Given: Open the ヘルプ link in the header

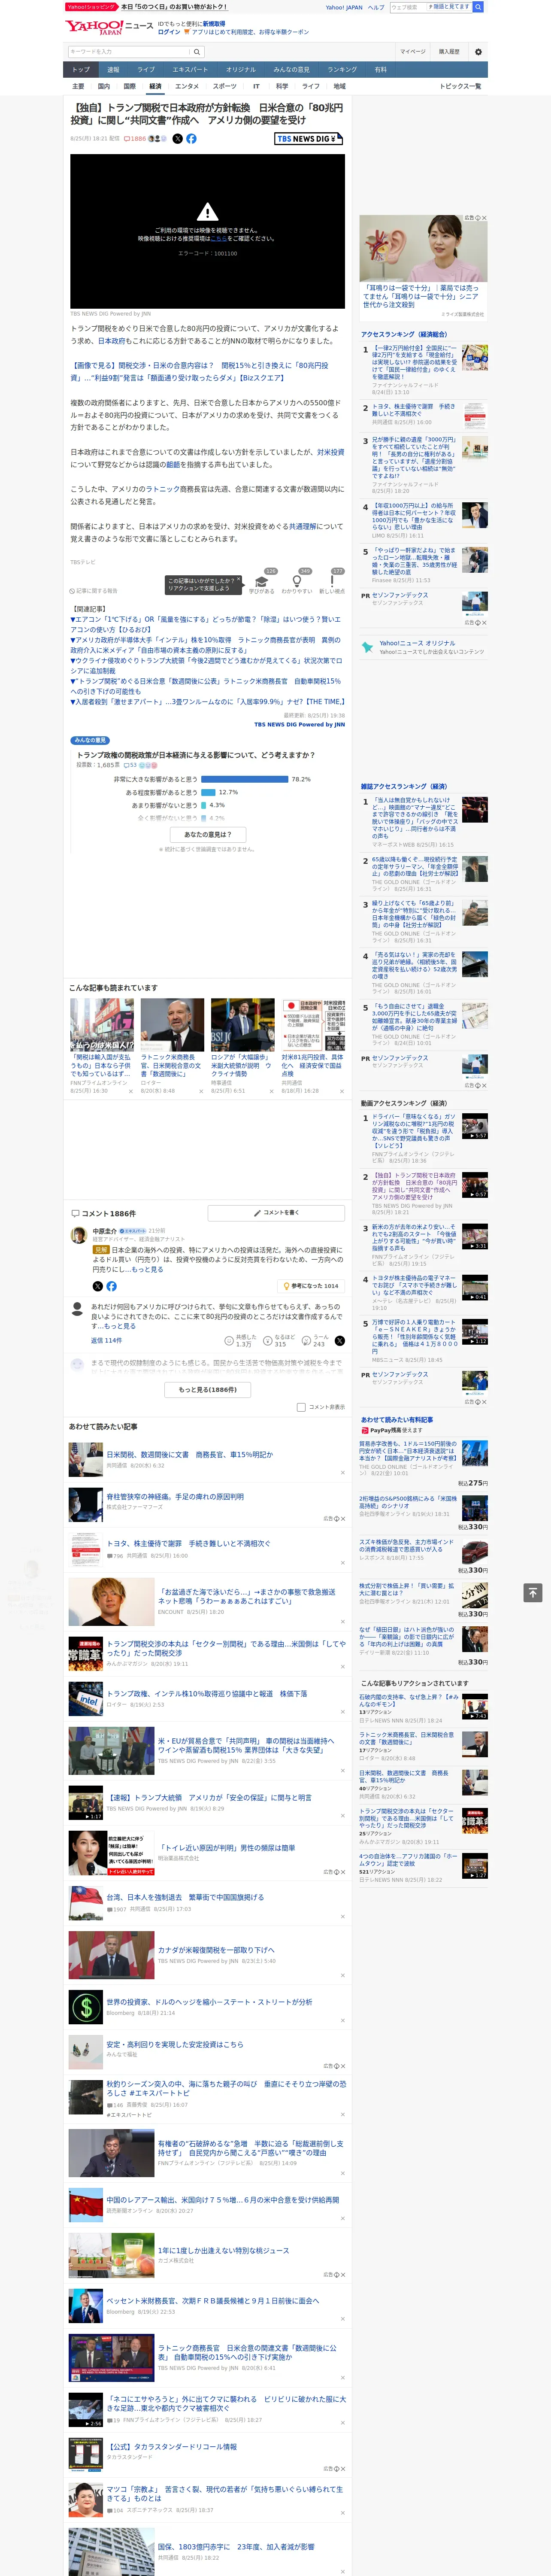Looking at the screenshot, I should [376, 7].
